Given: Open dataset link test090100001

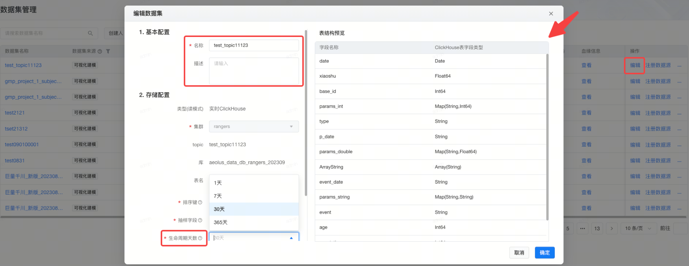Looking at the screenshot, I should [22, 145].
